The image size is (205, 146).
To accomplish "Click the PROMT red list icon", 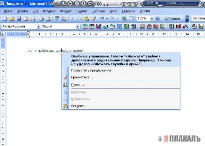I will (156, 26).
